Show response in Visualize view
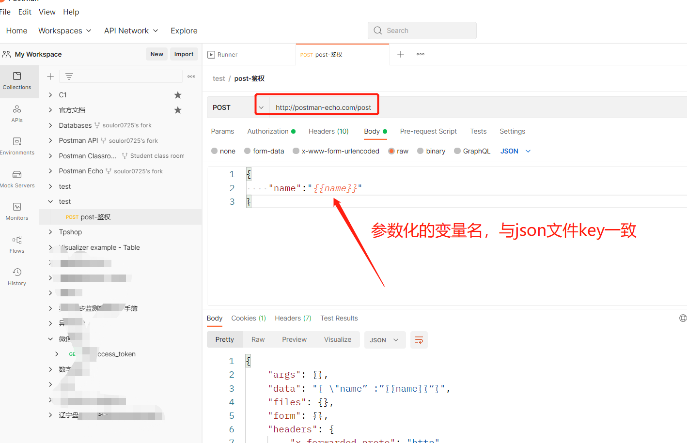The height and width of the screenshot is (443, 687). click(x=338, y=339)
